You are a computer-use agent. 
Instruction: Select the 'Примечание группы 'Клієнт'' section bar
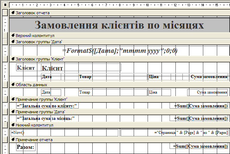coord(120,99)
